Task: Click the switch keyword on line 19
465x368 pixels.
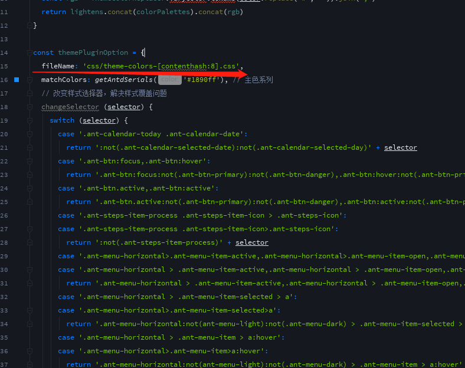Action: [62, 120]
